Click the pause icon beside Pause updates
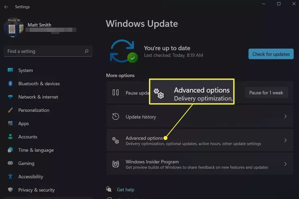The image size is (299, 199). click(116, 93)
